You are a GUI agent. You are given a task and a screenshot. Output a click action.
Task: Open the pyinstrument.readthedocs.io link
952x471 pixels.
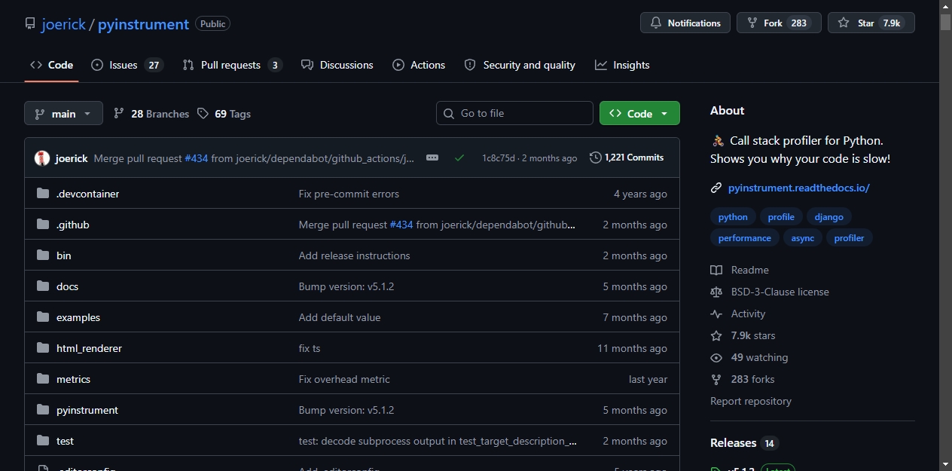(799, 188)
